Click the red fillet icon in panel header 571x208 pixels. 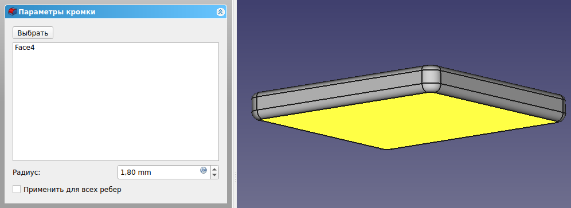pos(13,12)
